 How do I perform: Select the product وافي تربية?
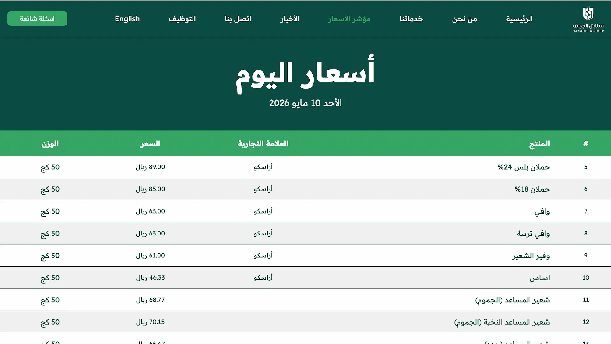tap(533, 234)
